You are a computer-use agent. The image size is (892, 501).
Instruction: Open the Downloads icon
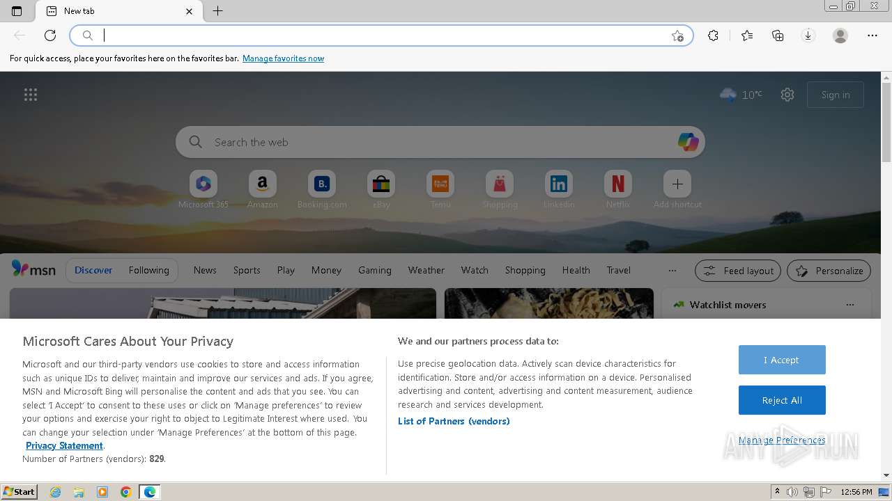point(808,35)
